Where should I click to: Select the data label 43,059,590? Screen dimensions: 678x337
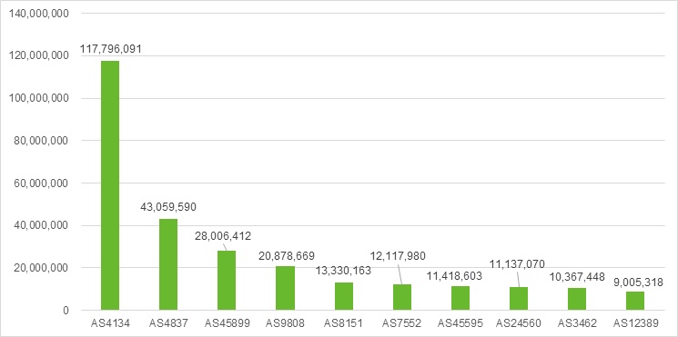168,207
